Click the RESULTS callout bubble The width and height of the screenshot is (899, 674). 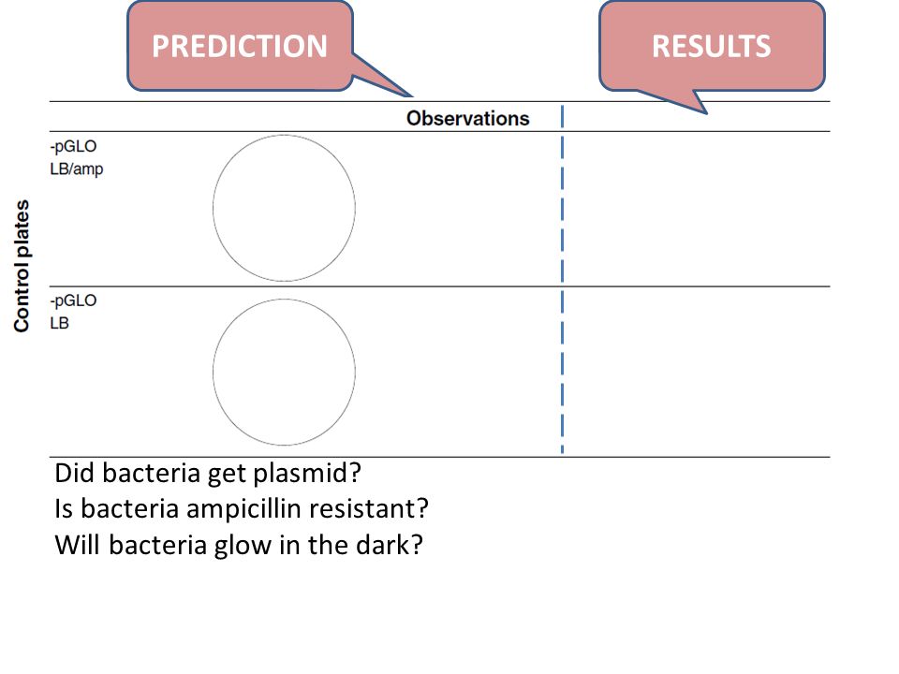click(712, 46)
